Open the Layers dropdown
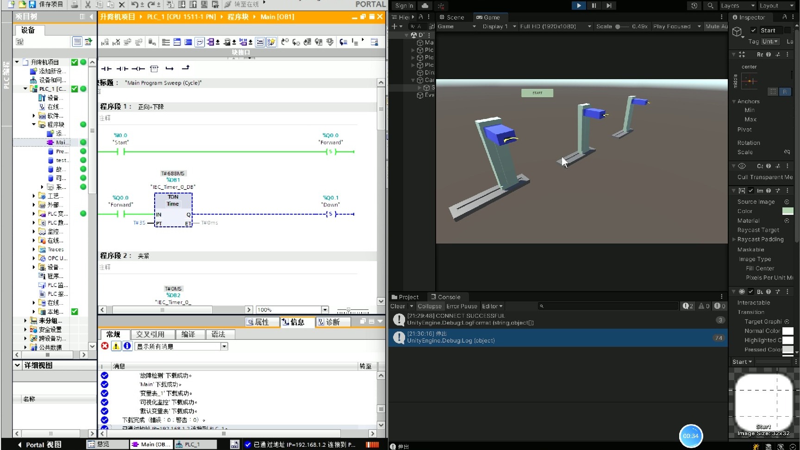The height and width of the screenshot is (450, 800). coord(737,6)
